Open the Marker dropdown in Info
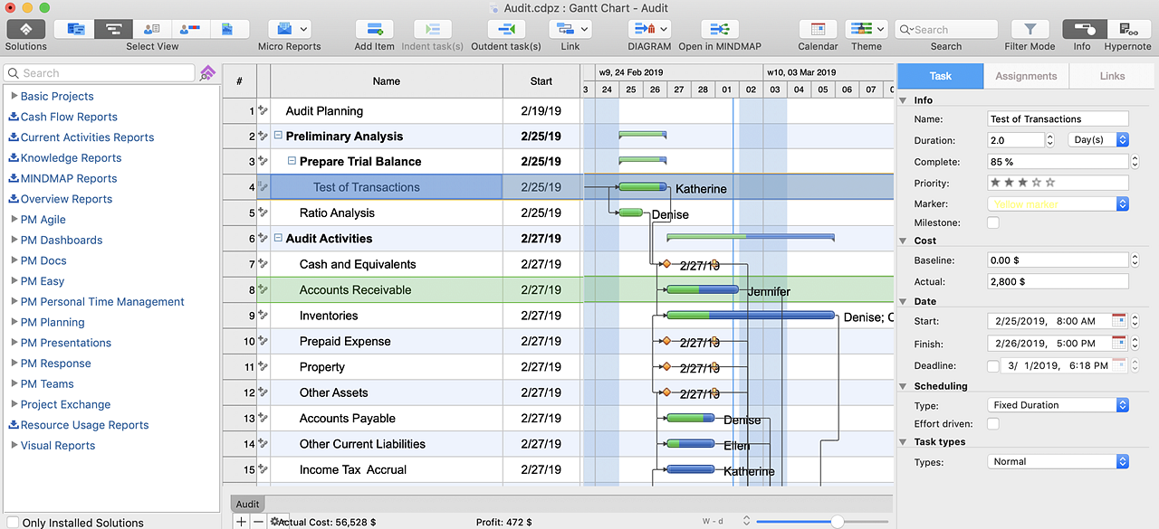Image resolution: width=1159 pixels, height=529 pixels. (x=1058, y=204)
